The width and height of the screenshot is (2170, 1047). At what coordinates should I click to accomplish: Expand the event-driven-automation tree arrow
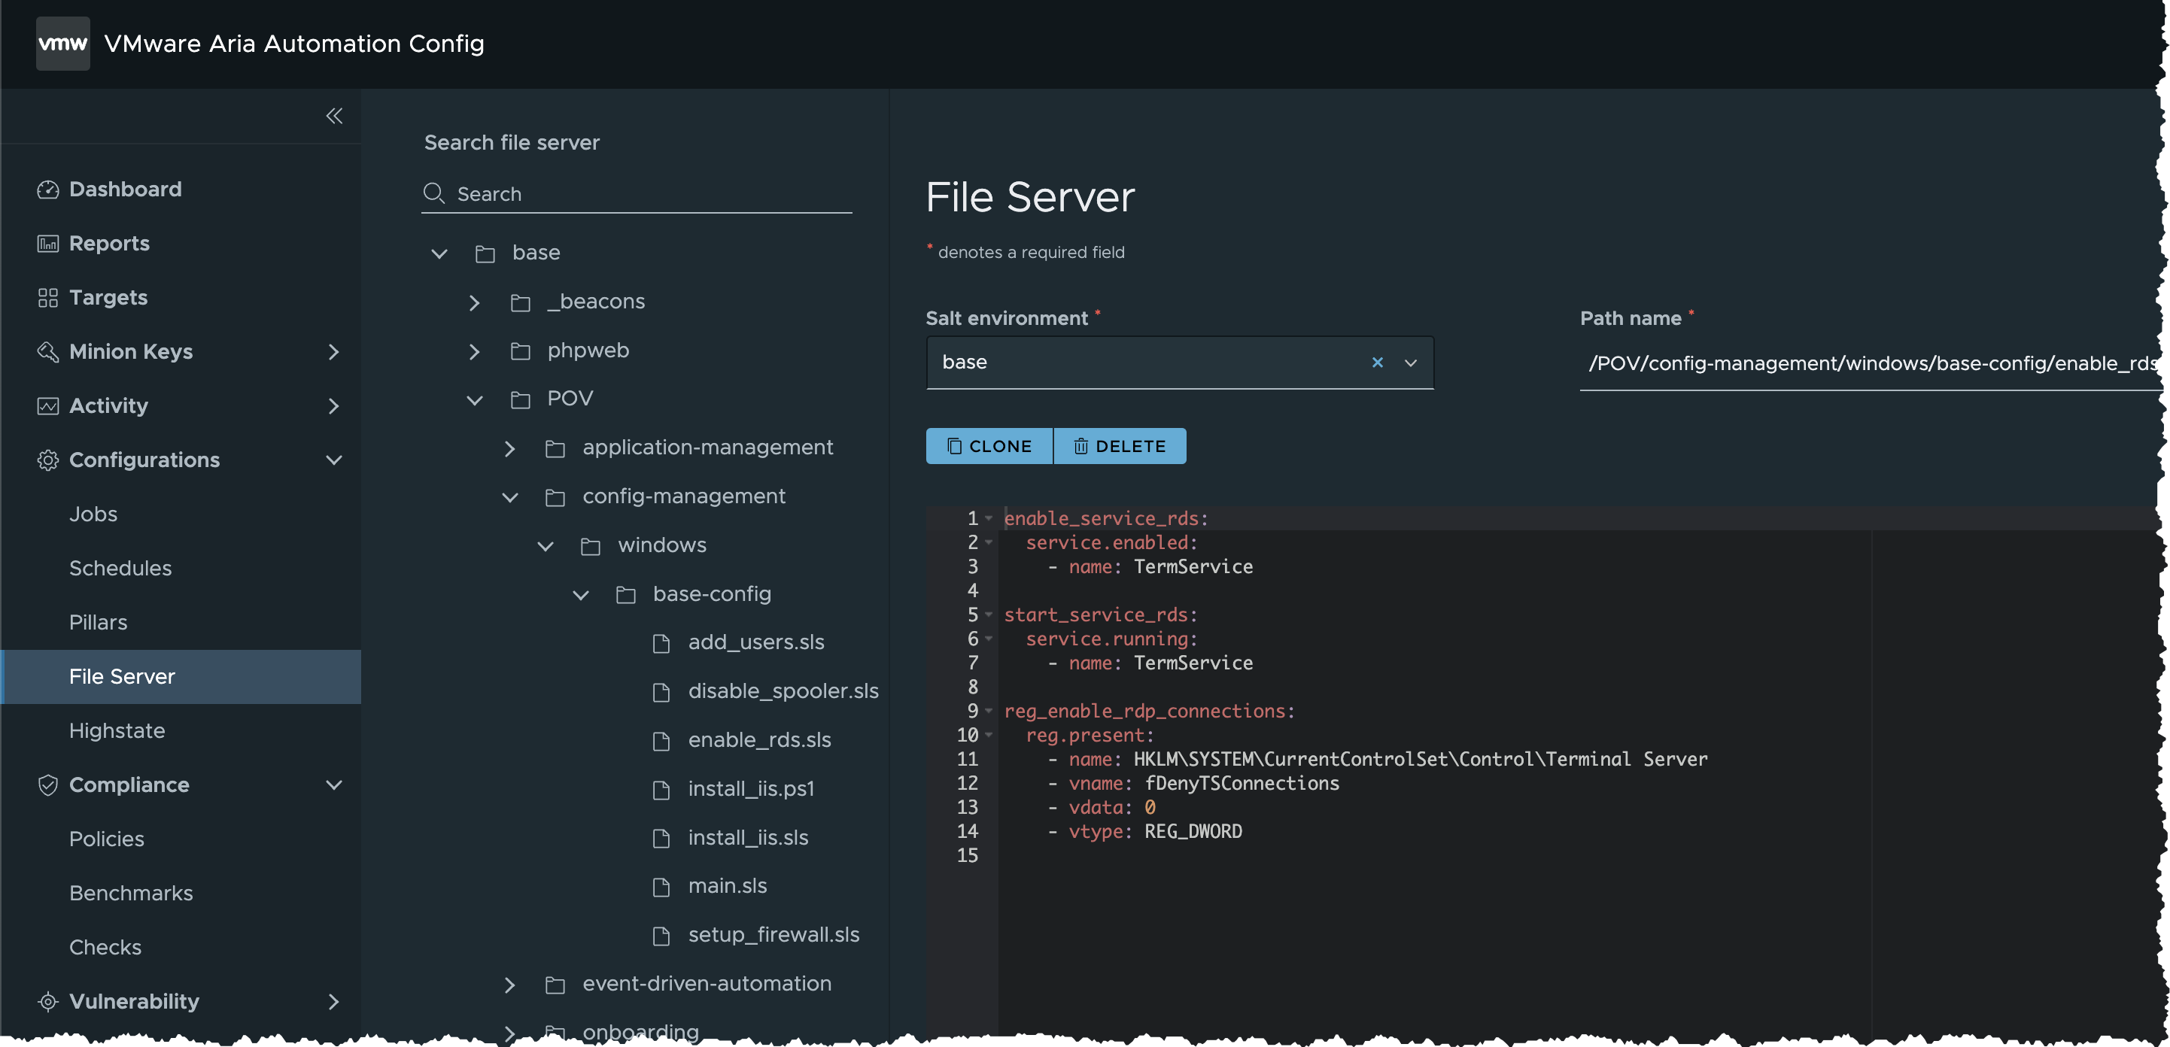[x=509, y=985]
